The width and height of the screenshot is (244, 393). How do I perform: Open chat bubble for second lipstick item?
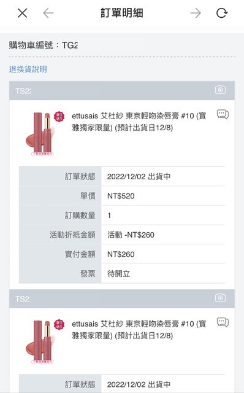pos(223,322)
